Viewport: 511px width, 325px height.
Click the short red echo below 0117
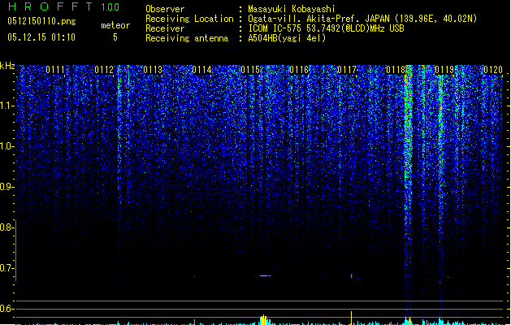pos(351,276)
